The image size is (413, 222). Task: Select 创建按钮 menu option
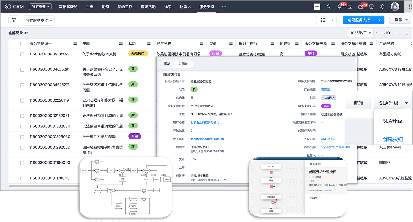pyautogui.click(x=393, y=139)
